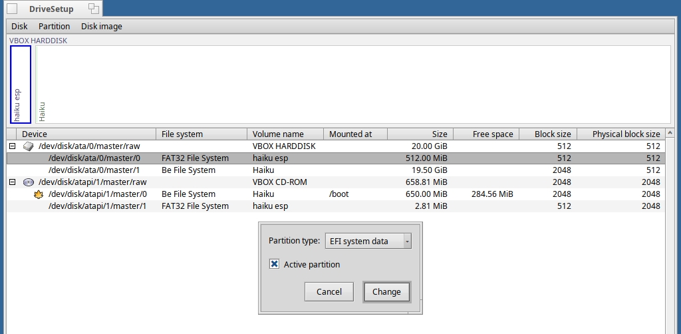
Task: Open the Partition type dropdown
Action: coord(368,241)
